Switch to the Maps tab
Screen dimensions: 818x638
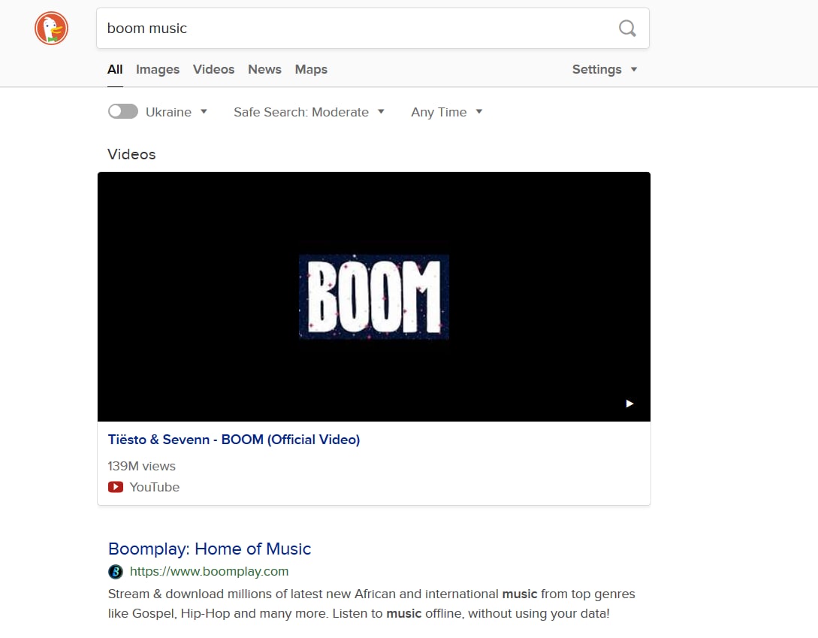point(311,69)
